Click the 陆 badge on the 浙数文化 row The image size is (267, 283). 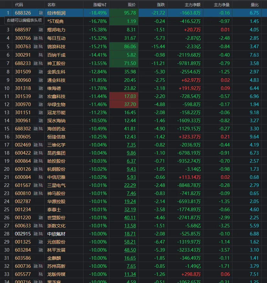(x=41, y=226)
